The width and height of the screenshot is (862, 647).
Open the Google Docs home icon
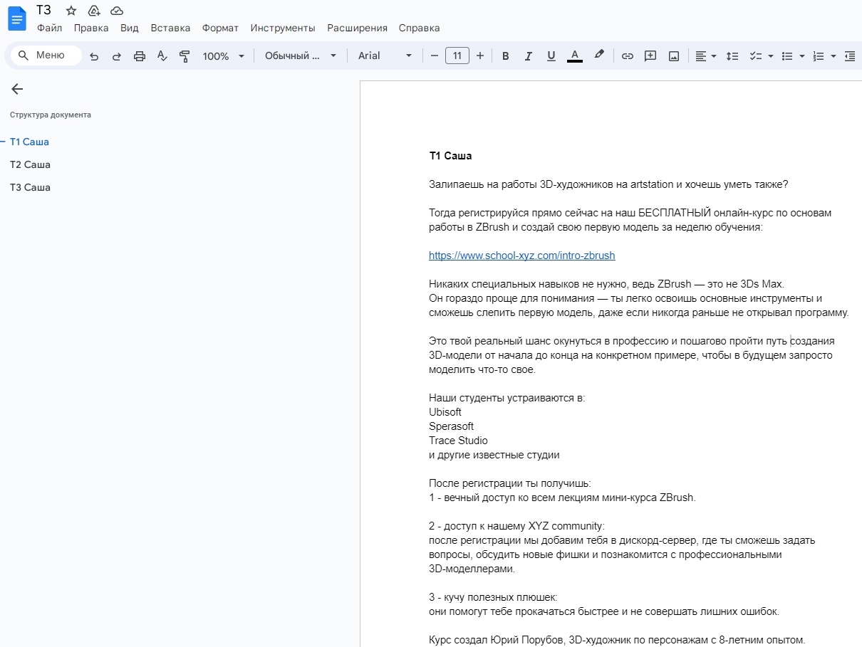(17, 19)
